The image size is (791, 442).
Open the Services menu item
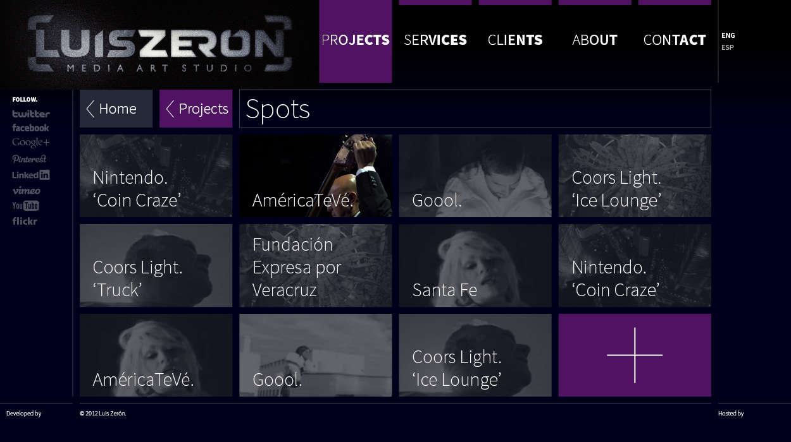[x=435, y=41]
